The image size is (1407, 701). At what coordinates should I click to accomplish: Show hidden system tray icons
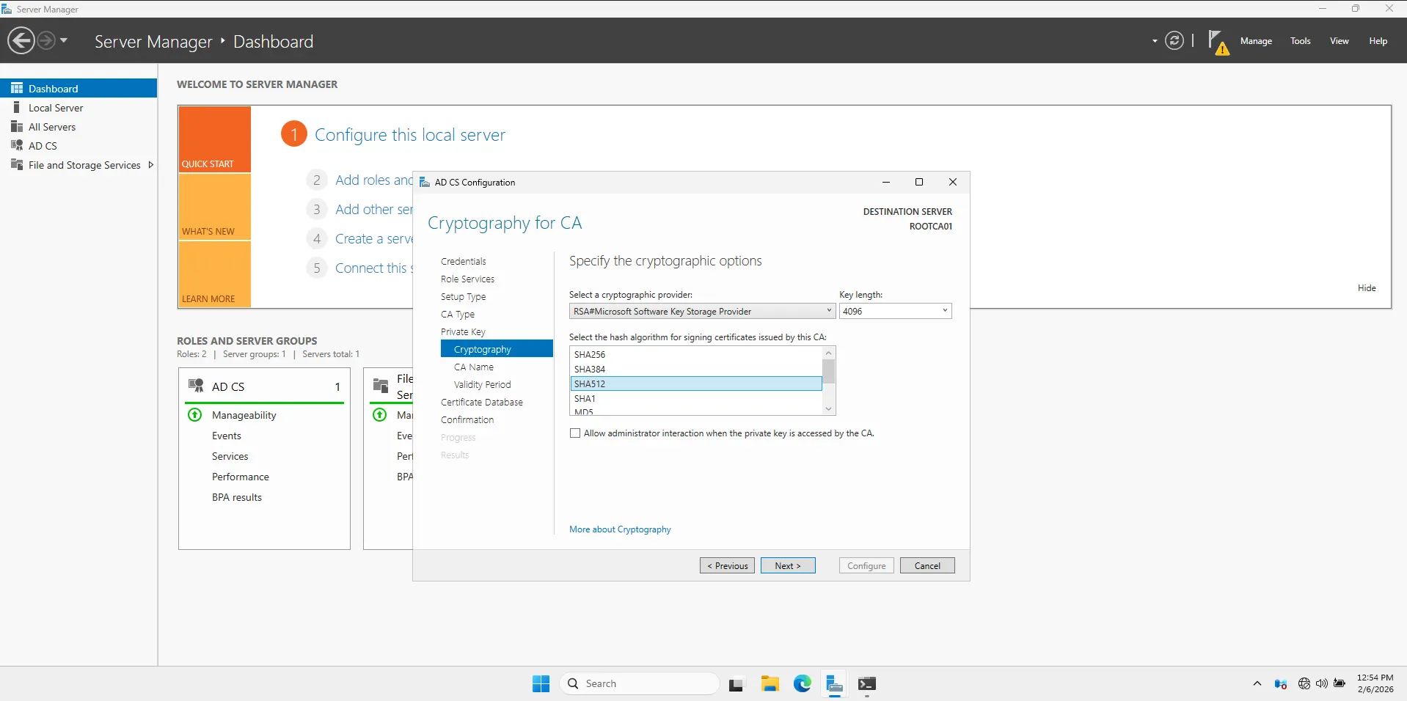coord(1257,683)
